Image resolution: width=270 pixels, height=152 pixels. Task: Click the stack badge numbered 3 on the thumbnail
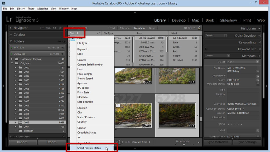(x=118, y=105)
